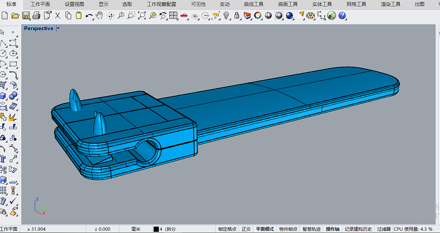Switch to the 实体工具 tab
The height and width of the screenshot is (233, 440).
pos(322,5)
